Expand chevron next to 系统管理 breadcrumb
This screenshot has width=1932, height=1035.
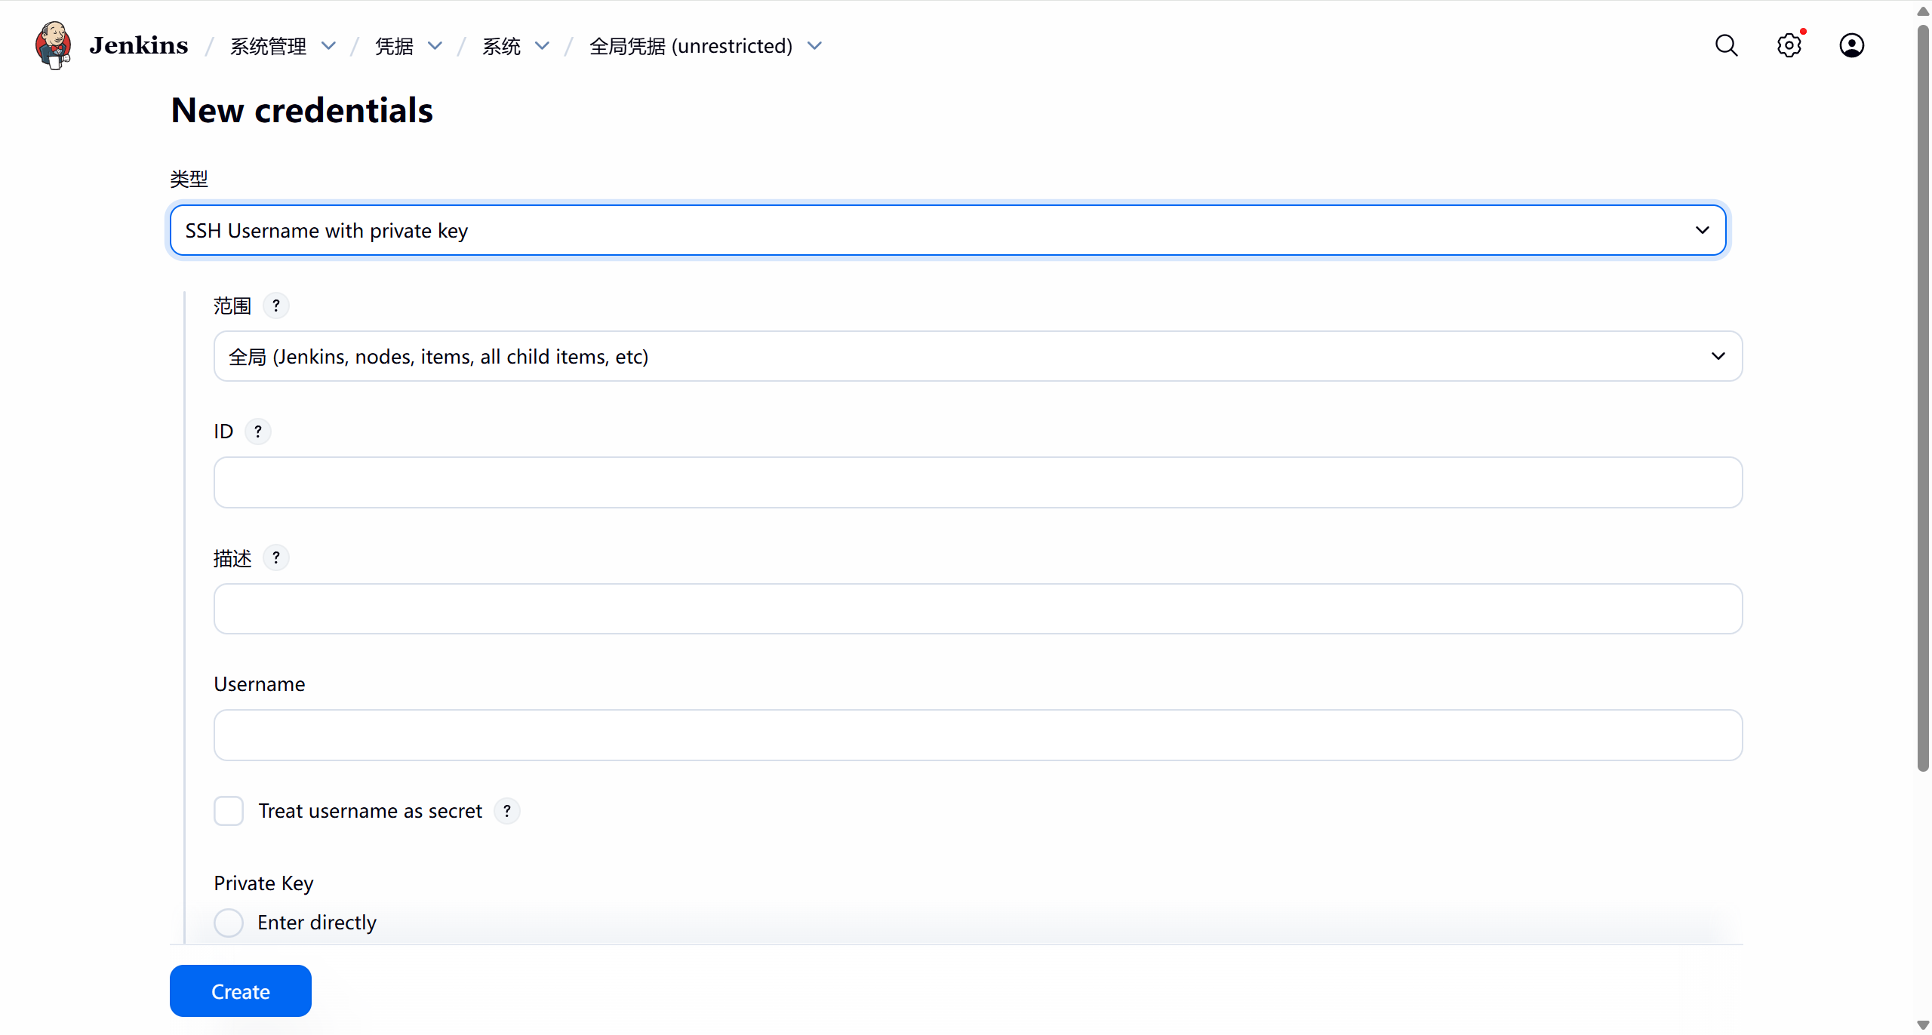(x=328, y=46)
